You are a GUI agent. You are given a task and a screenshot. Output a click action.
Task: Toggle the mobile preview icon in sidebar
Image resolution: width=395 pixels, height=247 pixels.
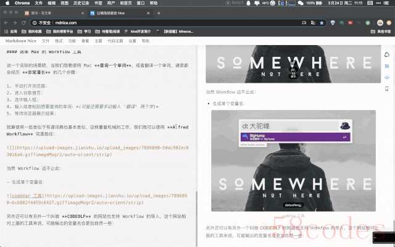[387, 87]
